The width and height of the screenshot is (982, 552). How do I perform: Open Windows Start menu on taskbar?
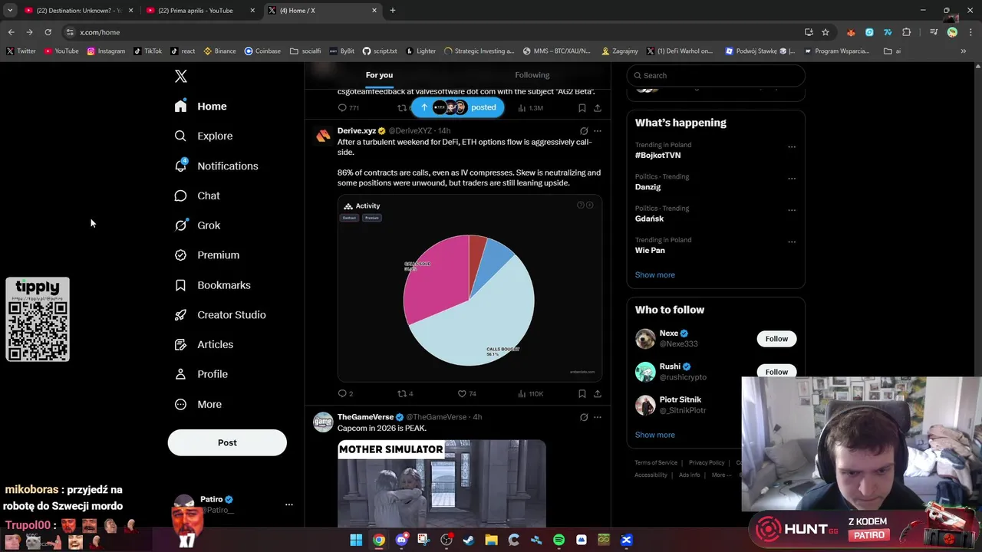[356, 540]
